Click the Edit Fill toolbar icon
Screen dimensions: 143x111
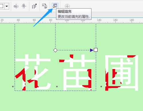point(55,6)
